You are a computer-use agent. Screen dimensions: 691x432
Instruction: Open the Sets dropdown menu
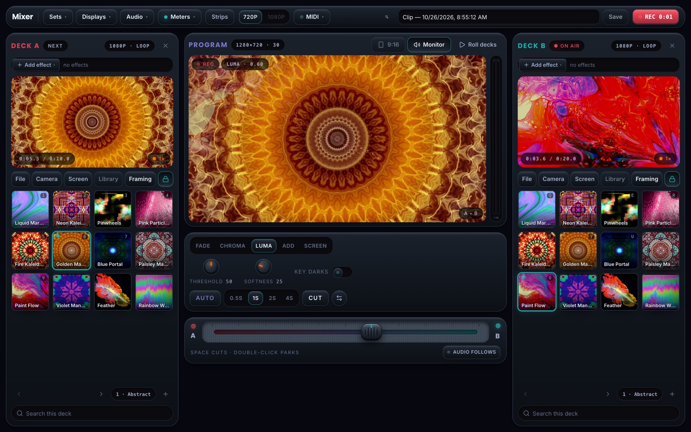pyautogui.click(x=58, y=17)
